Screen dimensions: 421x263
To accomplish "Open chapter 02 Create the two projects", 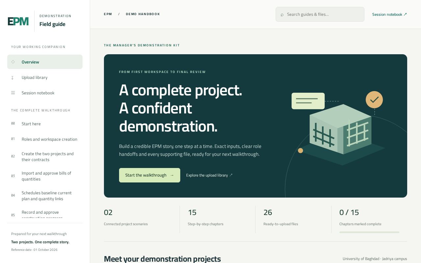I will pyautogui.click(x=45, y=156).
